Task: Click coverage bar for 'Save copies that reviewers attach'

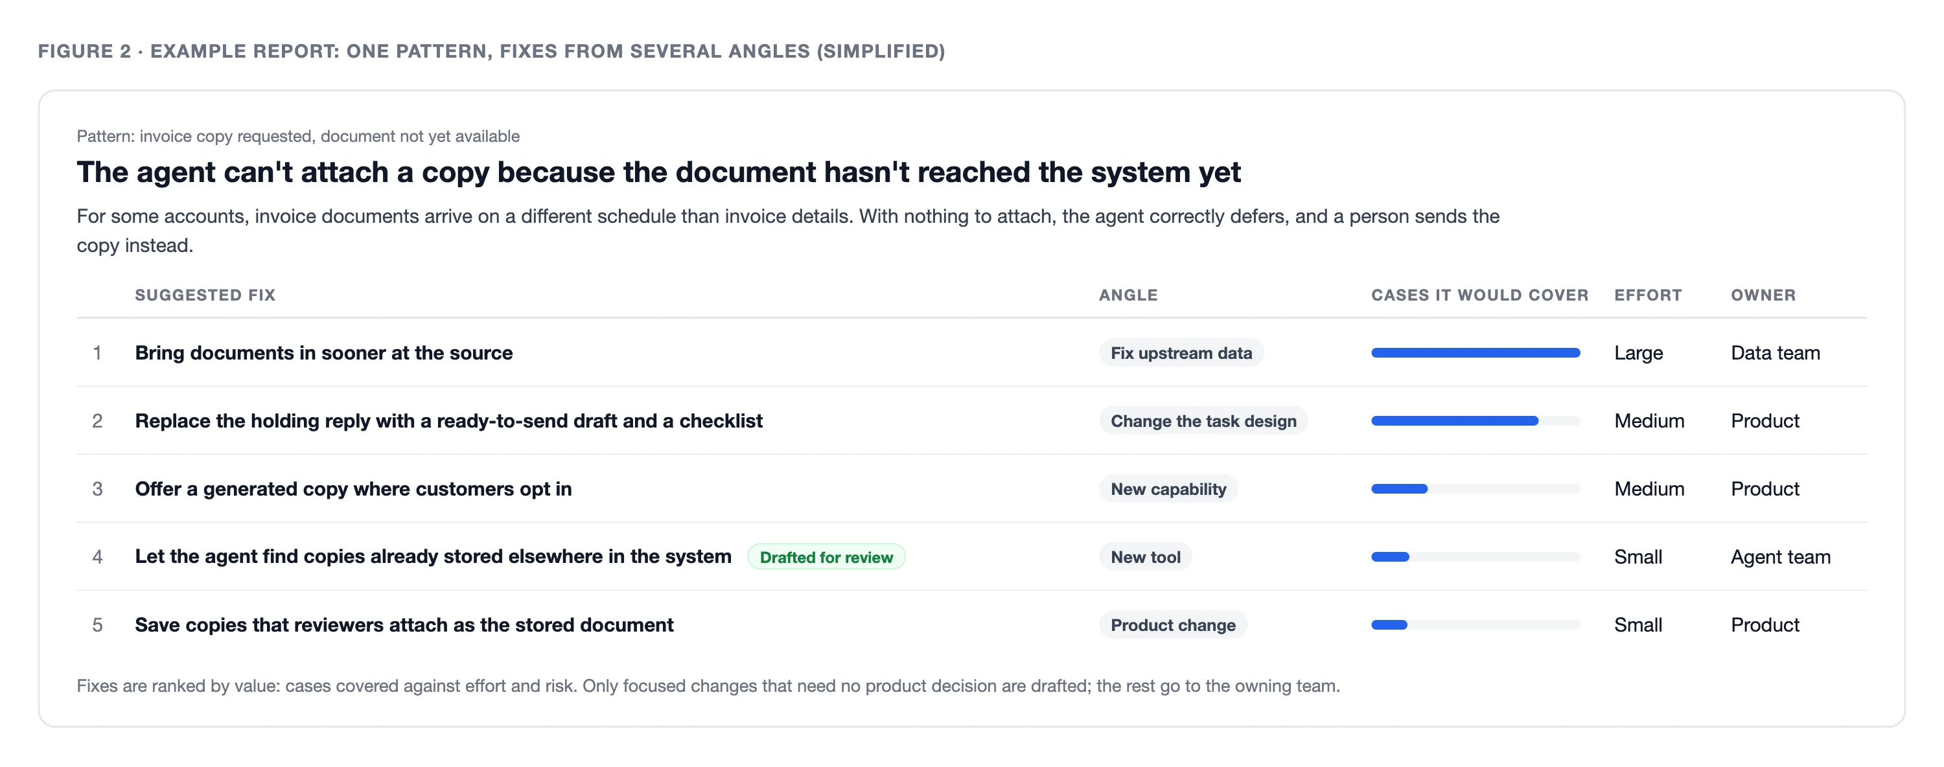Action: pos(1475,624)
